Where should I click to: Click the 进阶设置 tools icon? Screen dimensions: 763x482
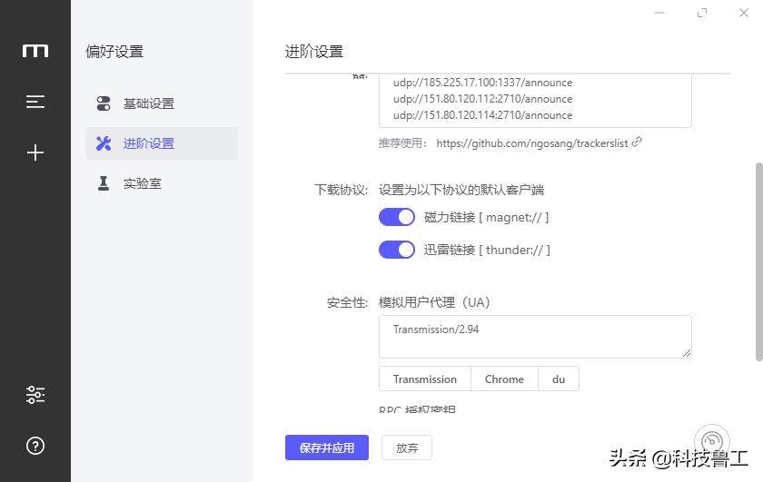coord(104,143)
